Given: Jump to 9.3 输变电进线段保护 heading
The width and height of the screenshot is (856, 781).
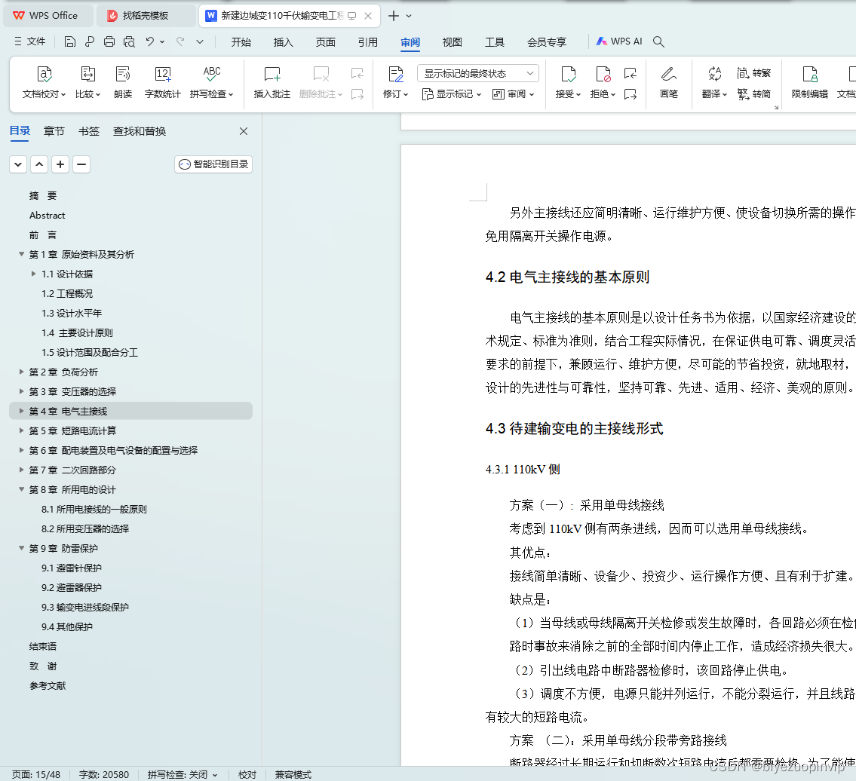Looking at the screenshot, I should coord(85,607).
